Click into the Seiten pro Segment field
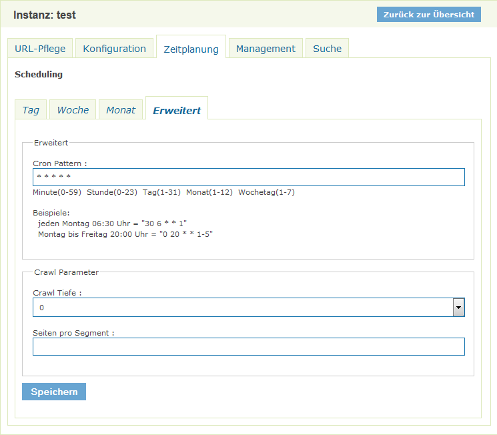Screen dimensions: 497x435 248,347
